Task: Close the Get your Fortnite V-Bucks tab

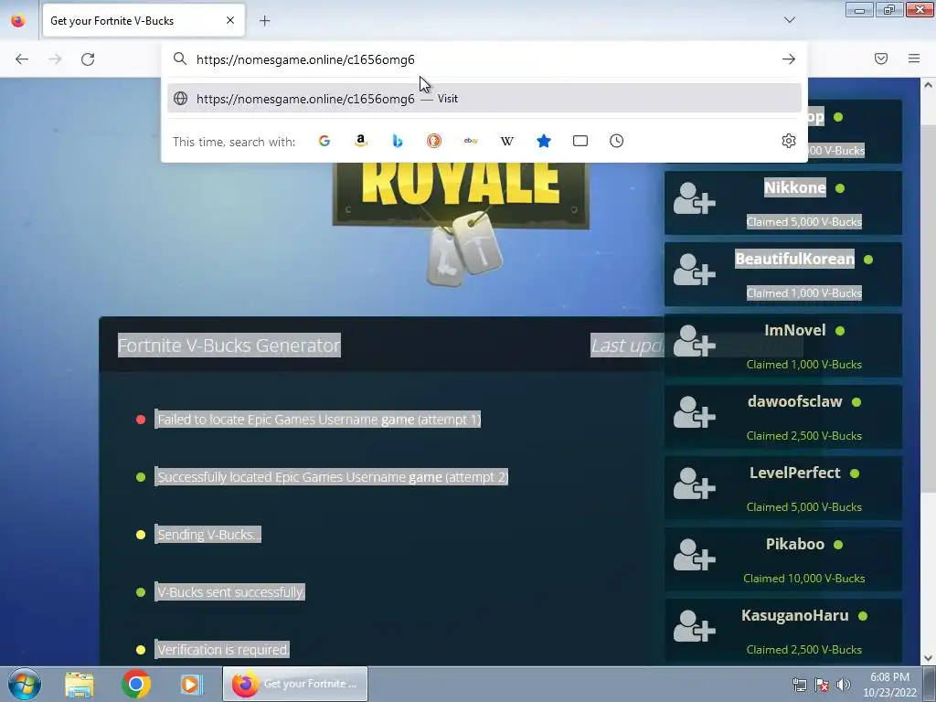Action: tap(230, 20)
